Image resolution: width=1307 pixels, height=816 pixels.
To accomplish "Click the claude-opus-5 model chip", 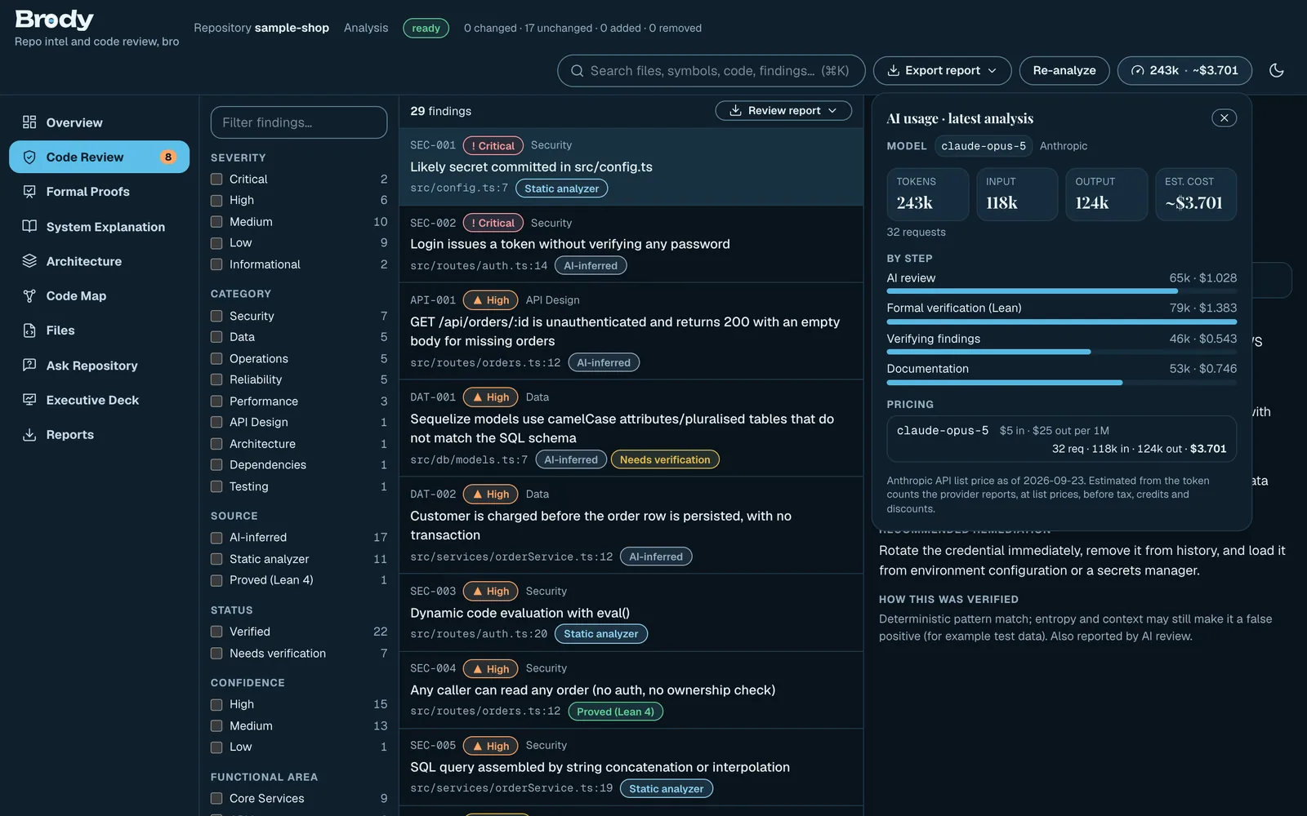I will pos(984,146).
